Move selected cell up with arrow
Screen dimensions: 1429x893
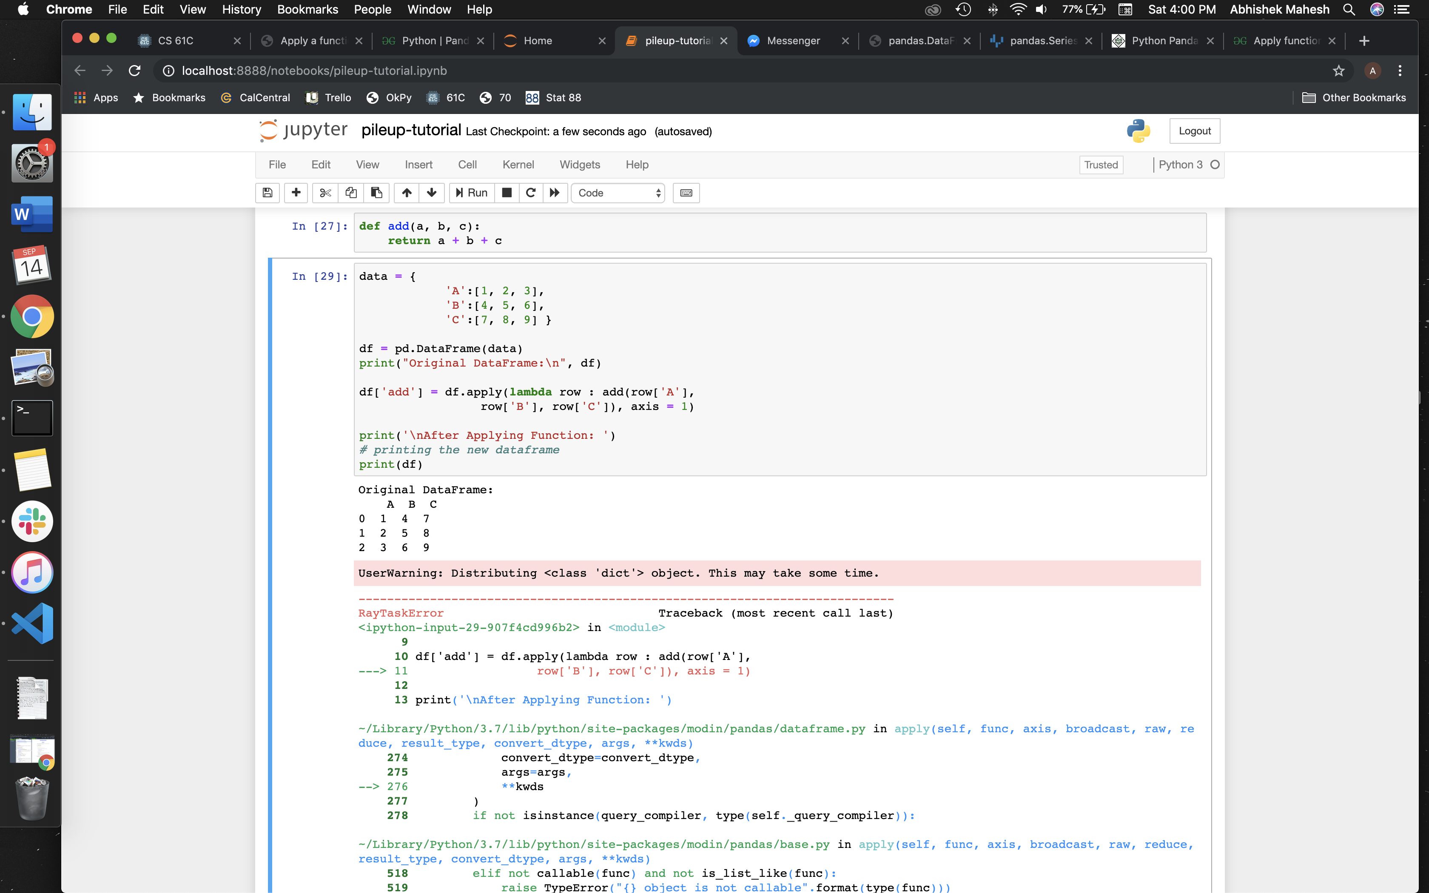407,193
